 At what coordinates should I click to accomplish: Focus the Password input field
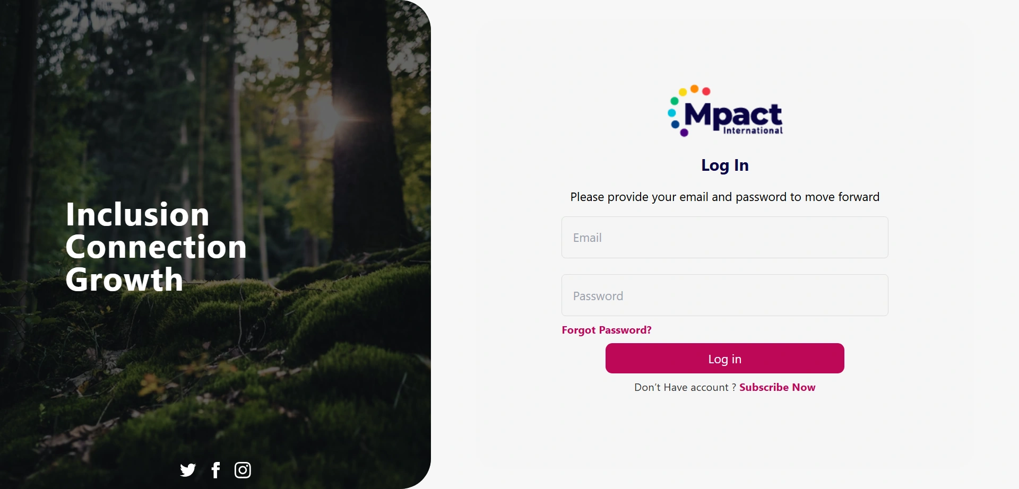coord(725,295)
